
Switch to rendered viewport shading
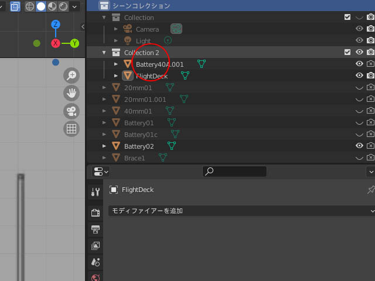pos(63,6)
